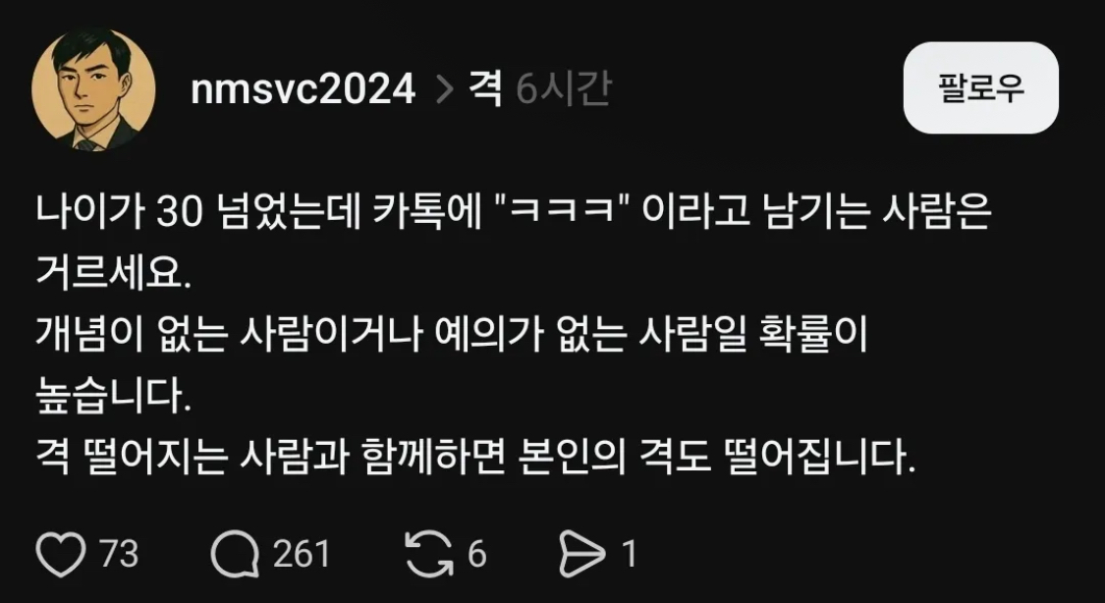Share the post with the paper plane icon
This screenshot has width=1105, height=603.
(x=582, y=554)
